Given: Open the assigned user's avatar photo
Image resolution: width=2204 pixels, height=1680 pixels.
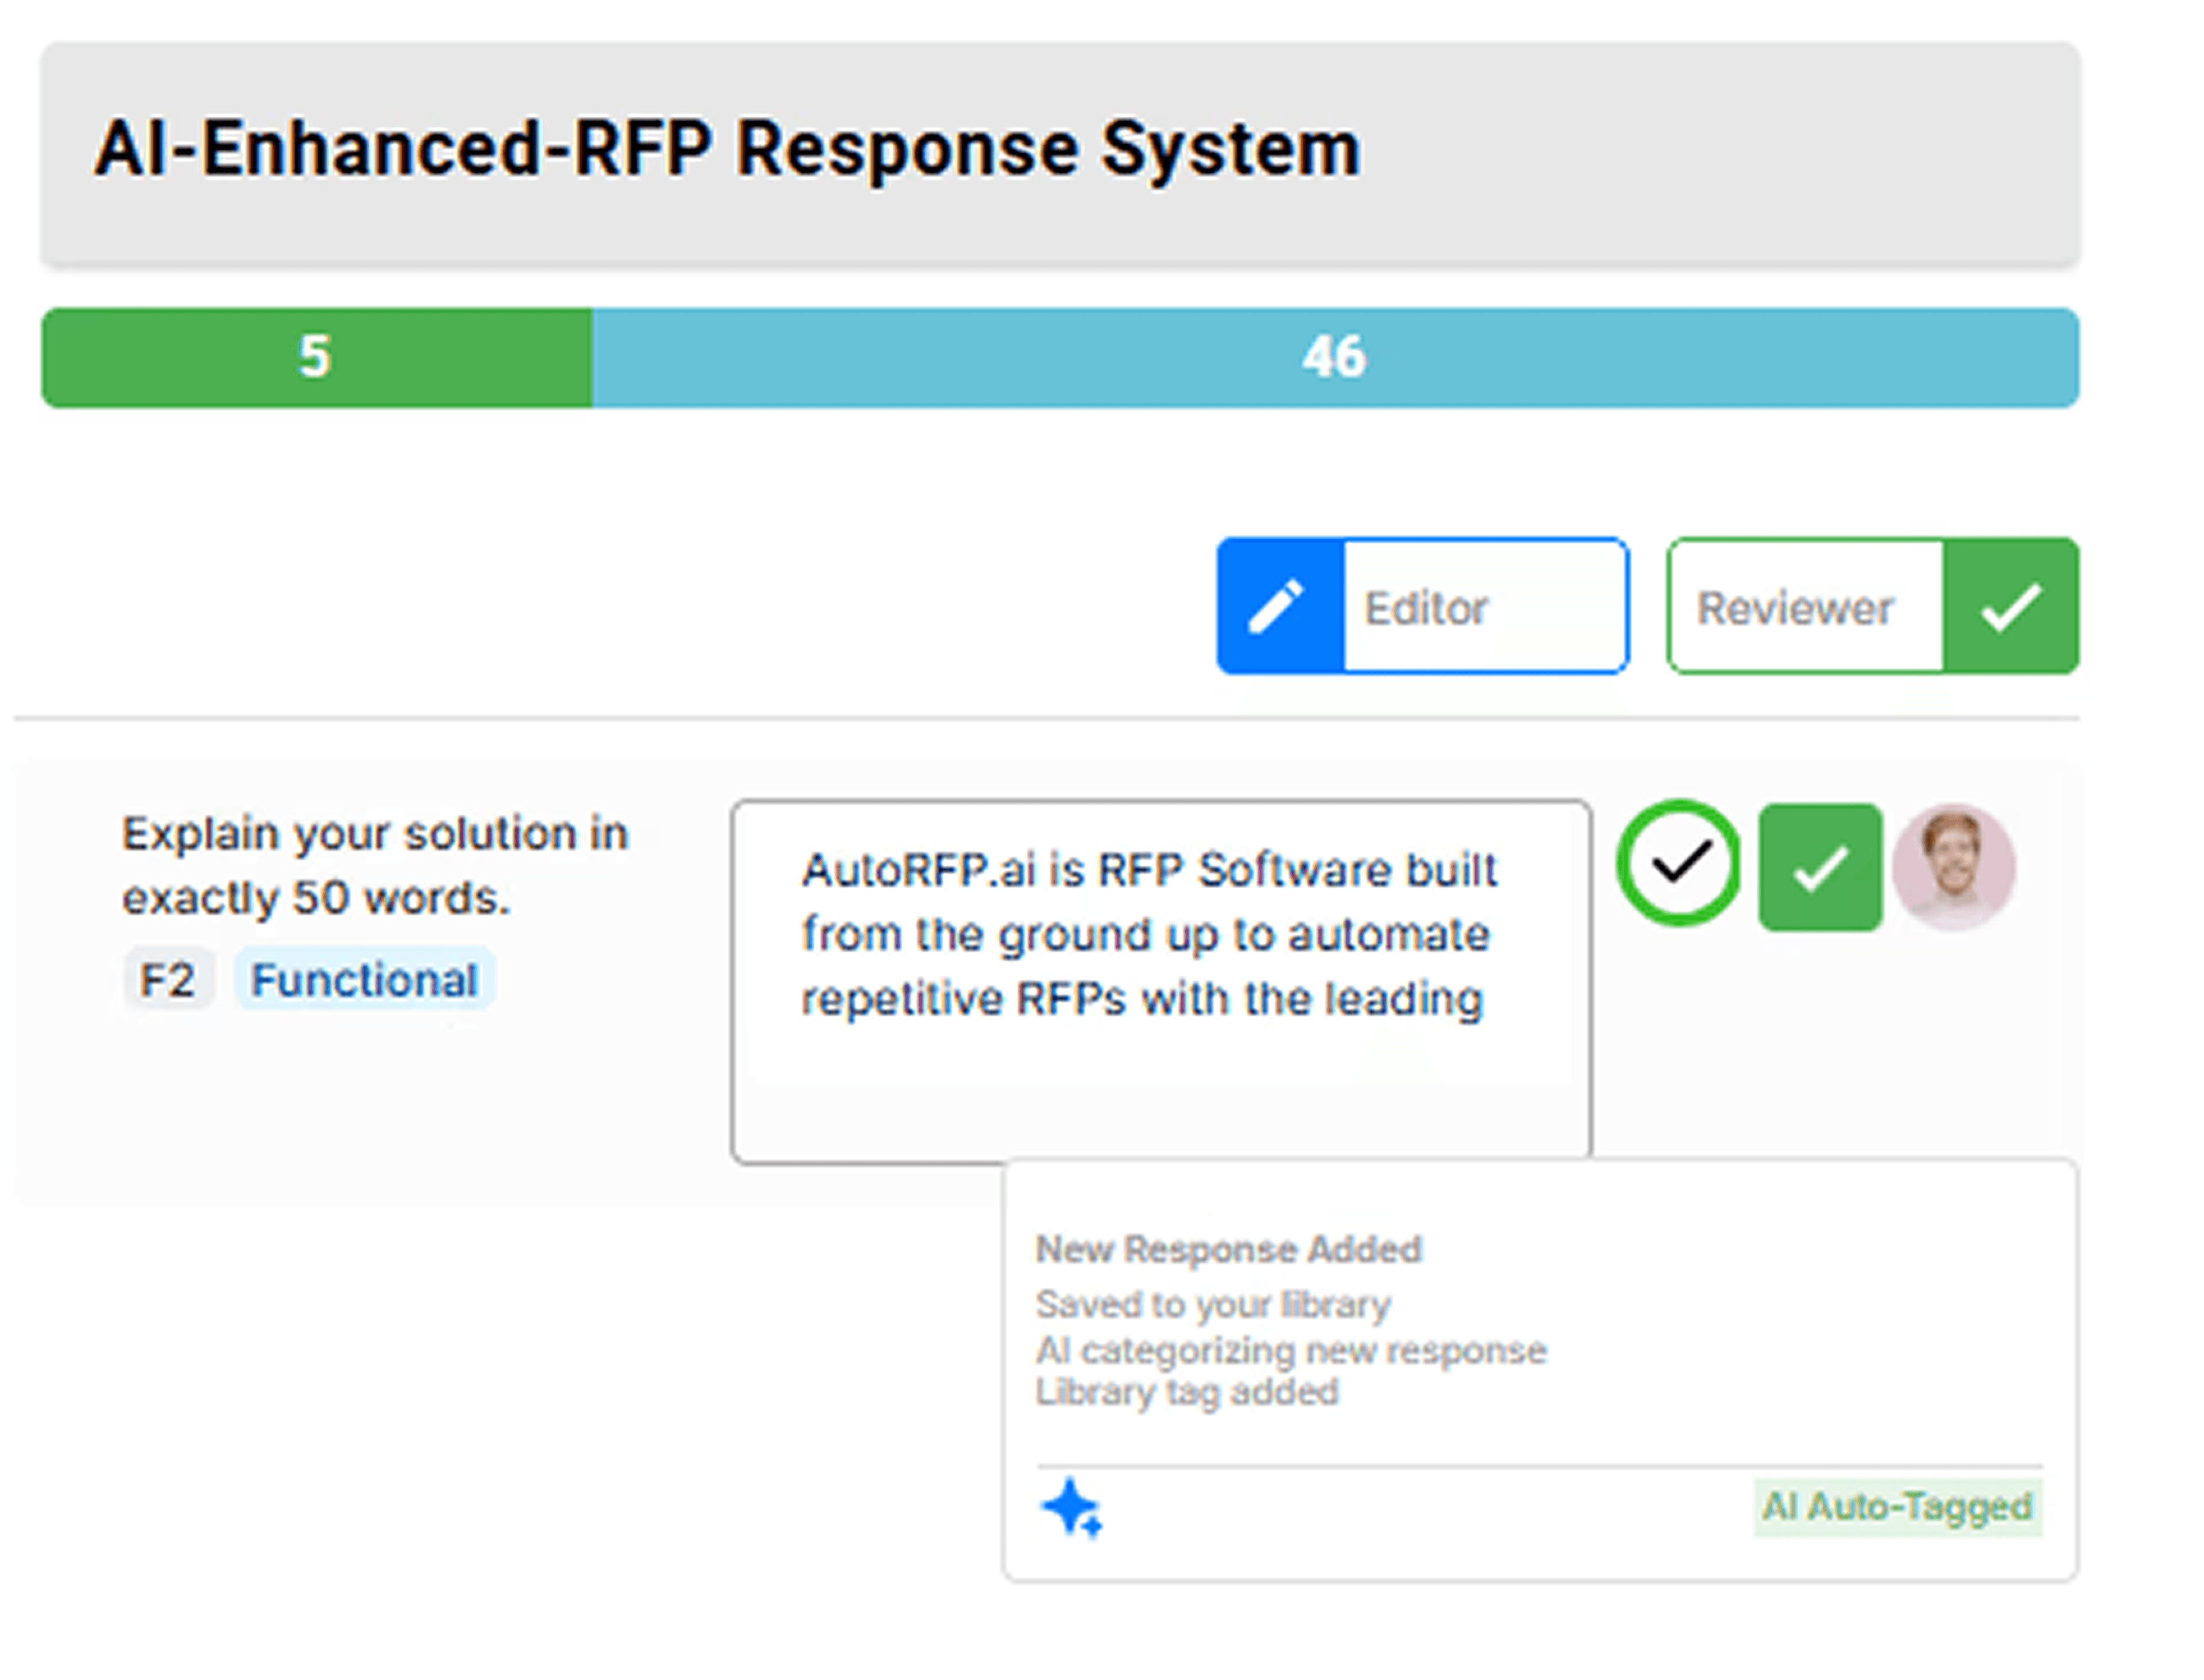Looking at the screenshot, I should click(x=1953, y=867).
